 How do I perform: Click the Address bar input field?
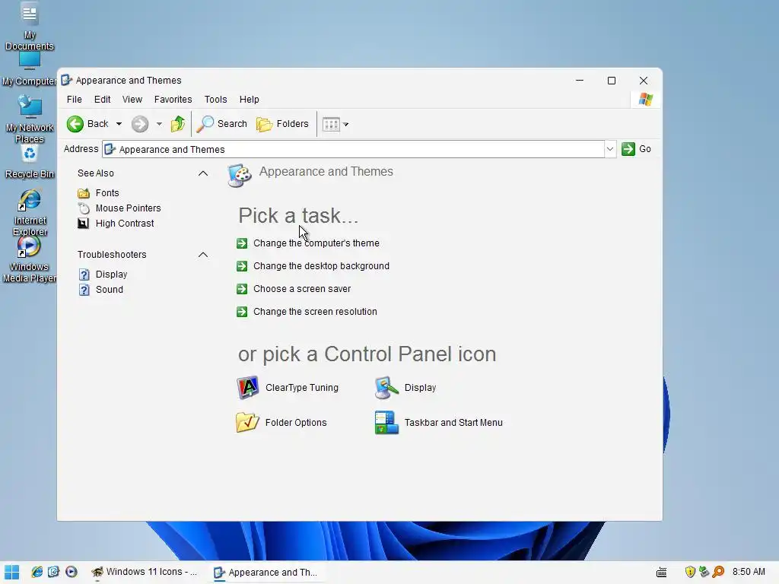coord(353,150)
